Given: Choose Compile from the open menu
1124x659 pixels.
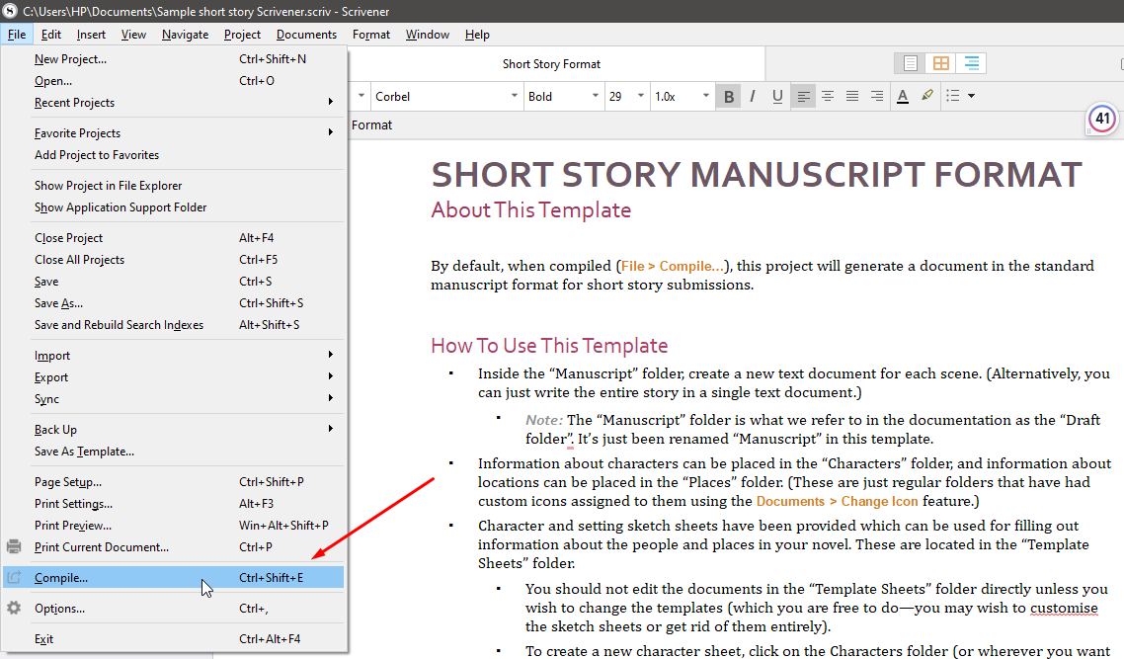Looking at the screenshot, I should pos(63,576).
